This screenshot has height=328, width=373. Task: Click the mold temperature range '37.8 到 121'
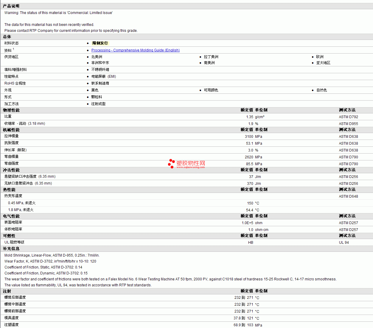point(243,318)
